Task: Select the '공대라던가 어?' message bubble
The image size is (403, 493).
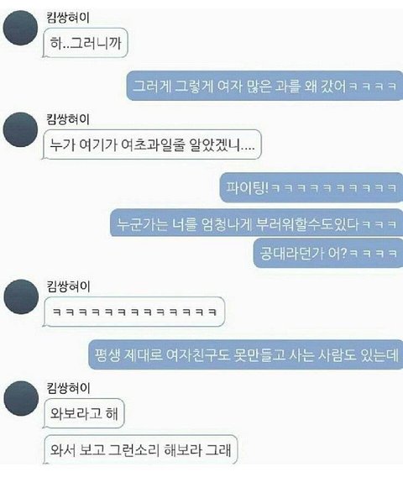Action: (328, 253)
